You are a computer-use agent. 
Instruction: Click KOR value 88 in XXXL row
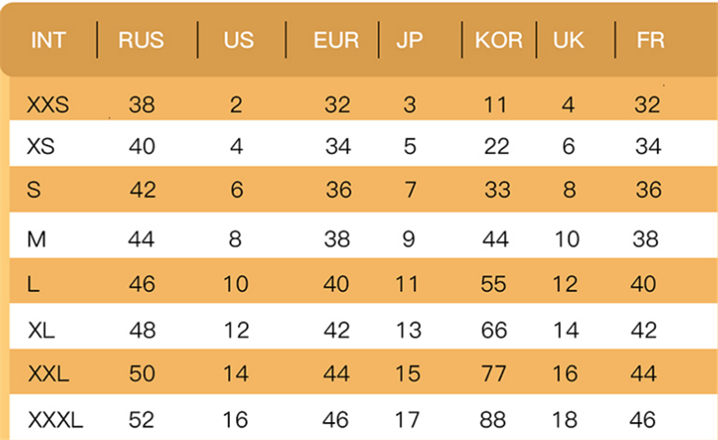pos(495,419)
